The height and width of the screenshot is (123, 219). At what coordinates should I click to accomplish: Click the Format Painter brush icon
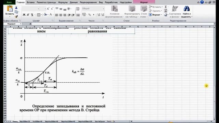pos(16,16)
